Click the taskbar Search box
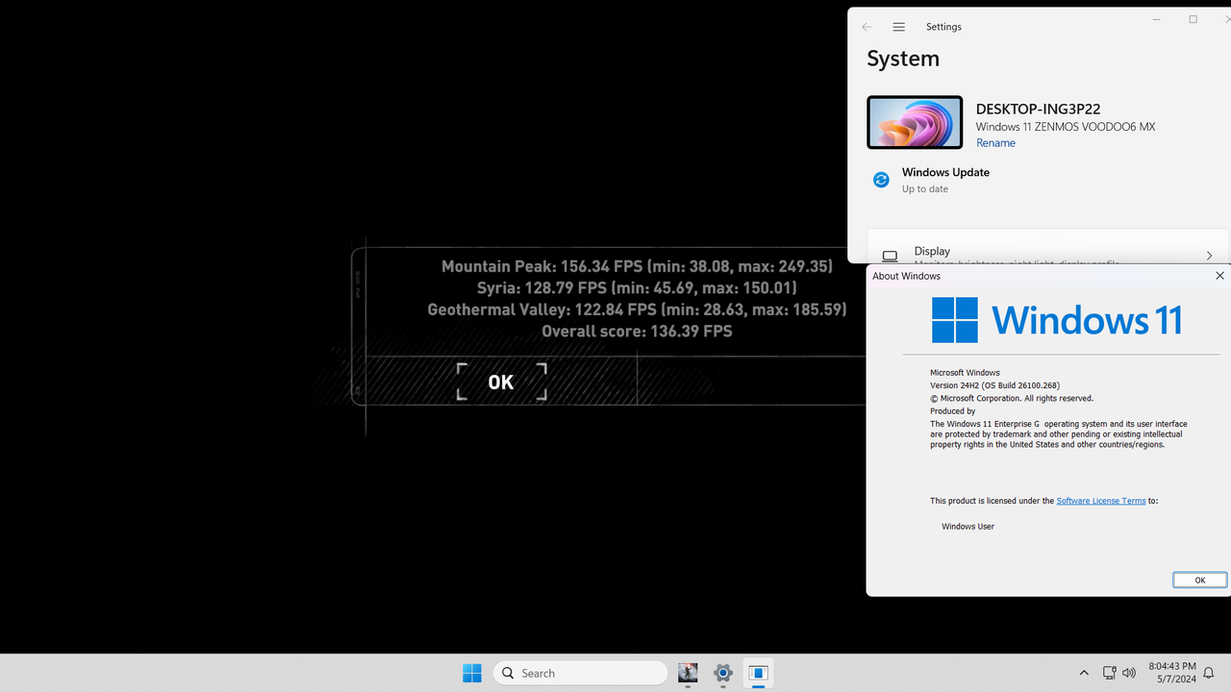The width and height of the screenshot is (1231, 692). [580, 673]
